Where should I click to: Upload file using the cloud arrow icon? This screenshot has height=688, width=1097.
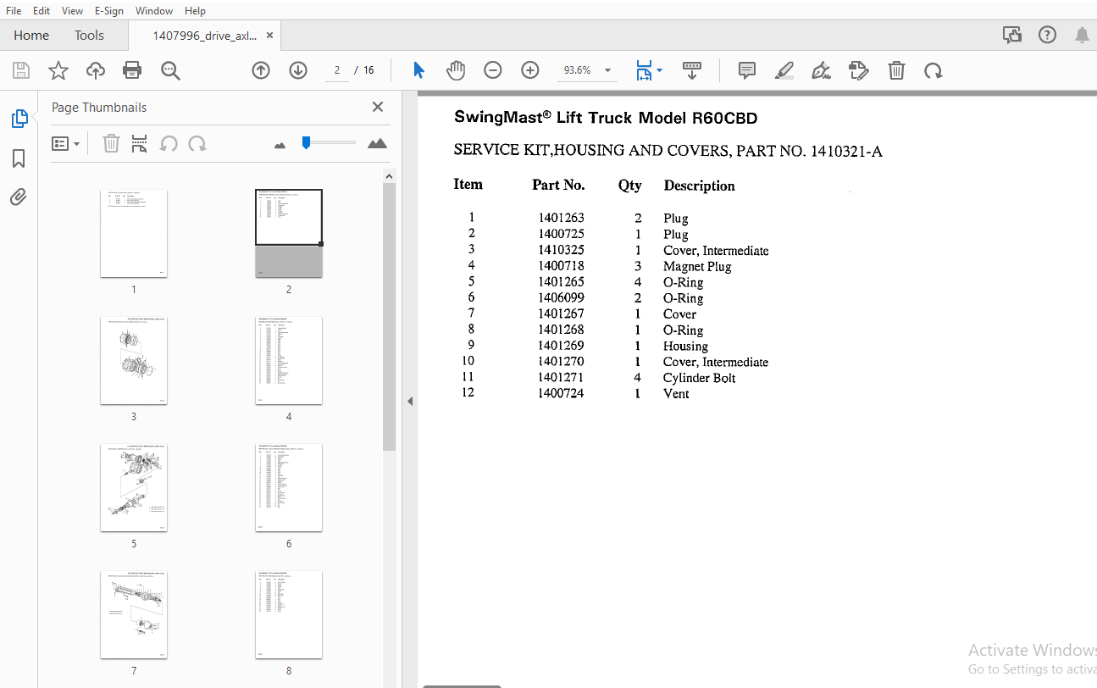pos(96,70)
